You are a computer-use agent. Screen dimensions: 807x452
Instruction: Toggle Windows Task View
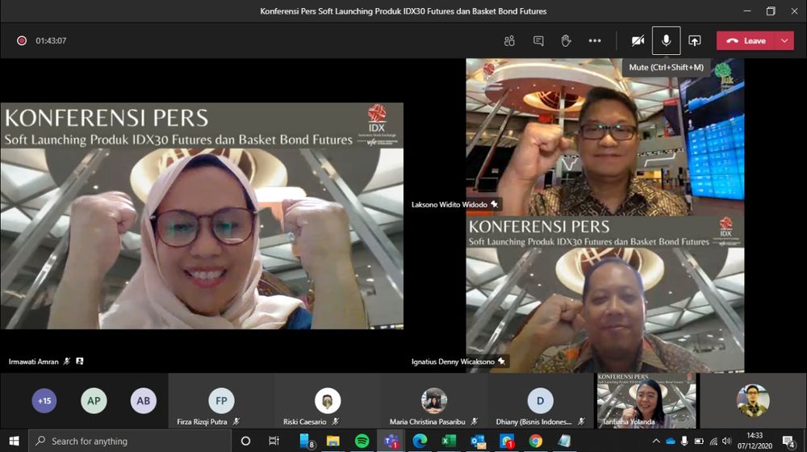point(274,441)
